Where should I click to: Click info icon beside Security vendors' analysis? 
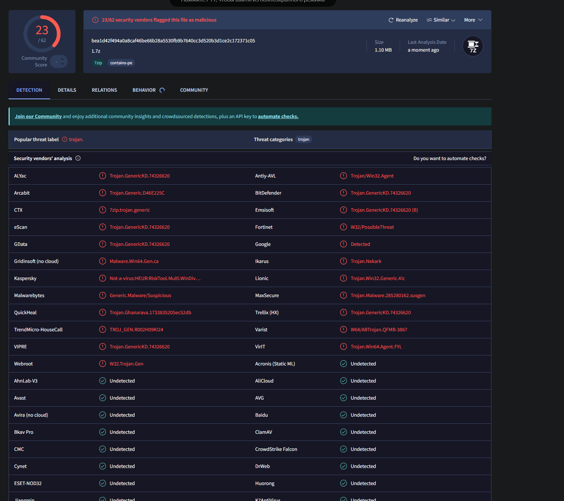78,158
